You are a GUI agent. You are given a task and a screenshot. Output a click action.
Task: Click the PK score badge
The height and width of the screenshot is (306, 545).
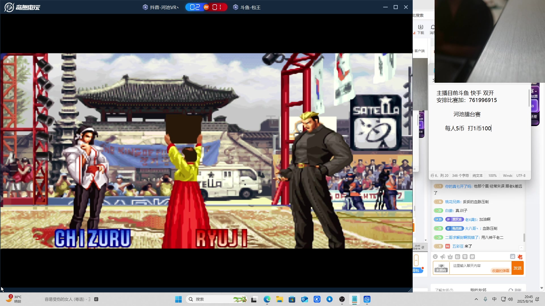click(206, 7)
